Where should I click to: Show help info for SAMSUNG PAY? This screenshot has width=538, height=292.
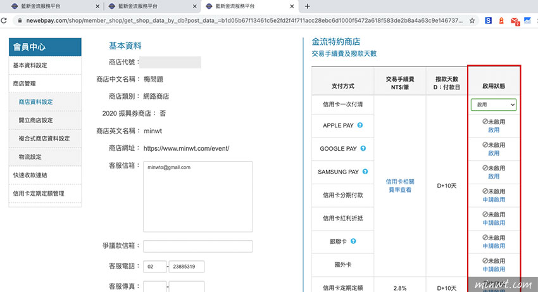365,172
